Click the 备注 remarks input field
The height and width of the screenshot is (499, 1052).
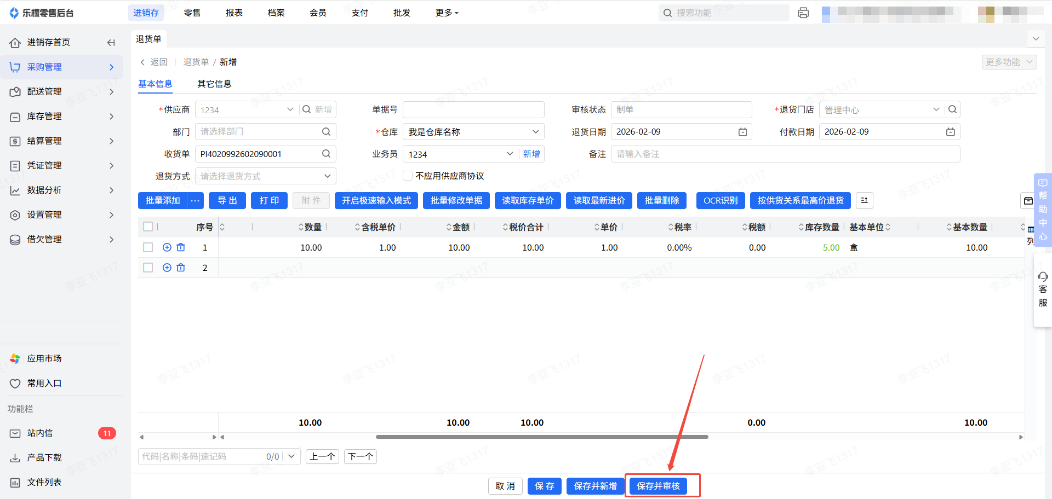(785, 154)
